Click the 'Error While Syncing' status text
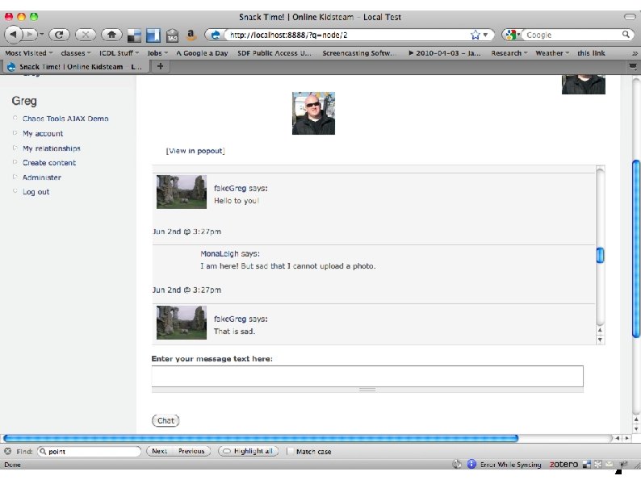This screenshot has height=480, width=641. coord(510,465)
